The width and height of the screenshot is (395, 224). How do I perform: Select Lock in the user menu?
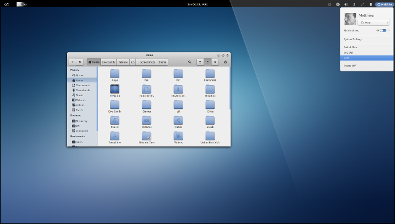point(367,58)
